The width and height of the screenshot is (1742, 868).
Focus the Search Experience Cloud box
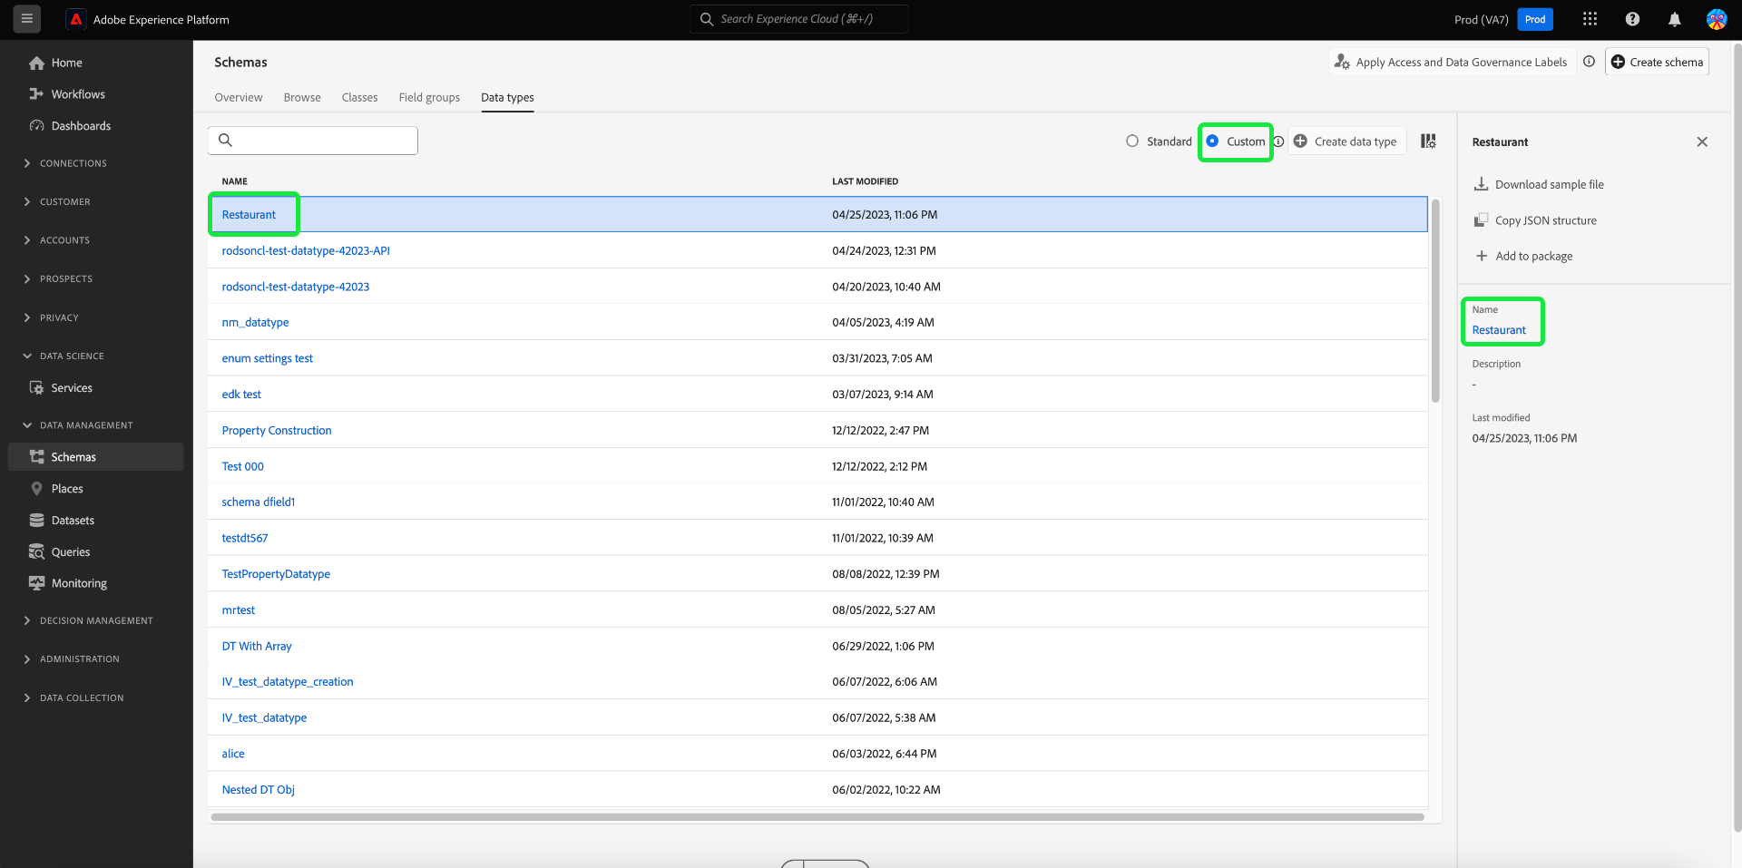tap(798, 19)
